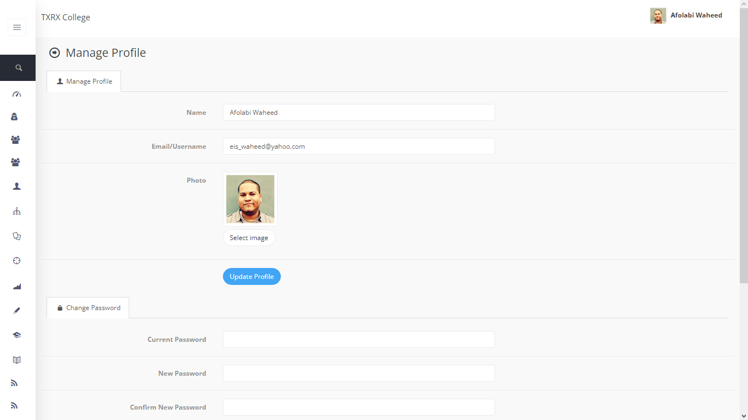Click the Current Password input field
The height and width of the screenshot is (420, 748).
click(x=358, y=339)
